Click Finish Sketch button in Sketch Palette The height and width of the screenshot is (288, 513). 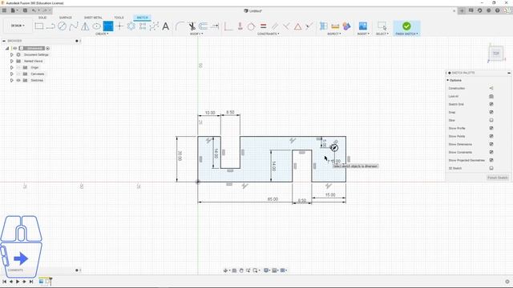[x=498, y=178]
